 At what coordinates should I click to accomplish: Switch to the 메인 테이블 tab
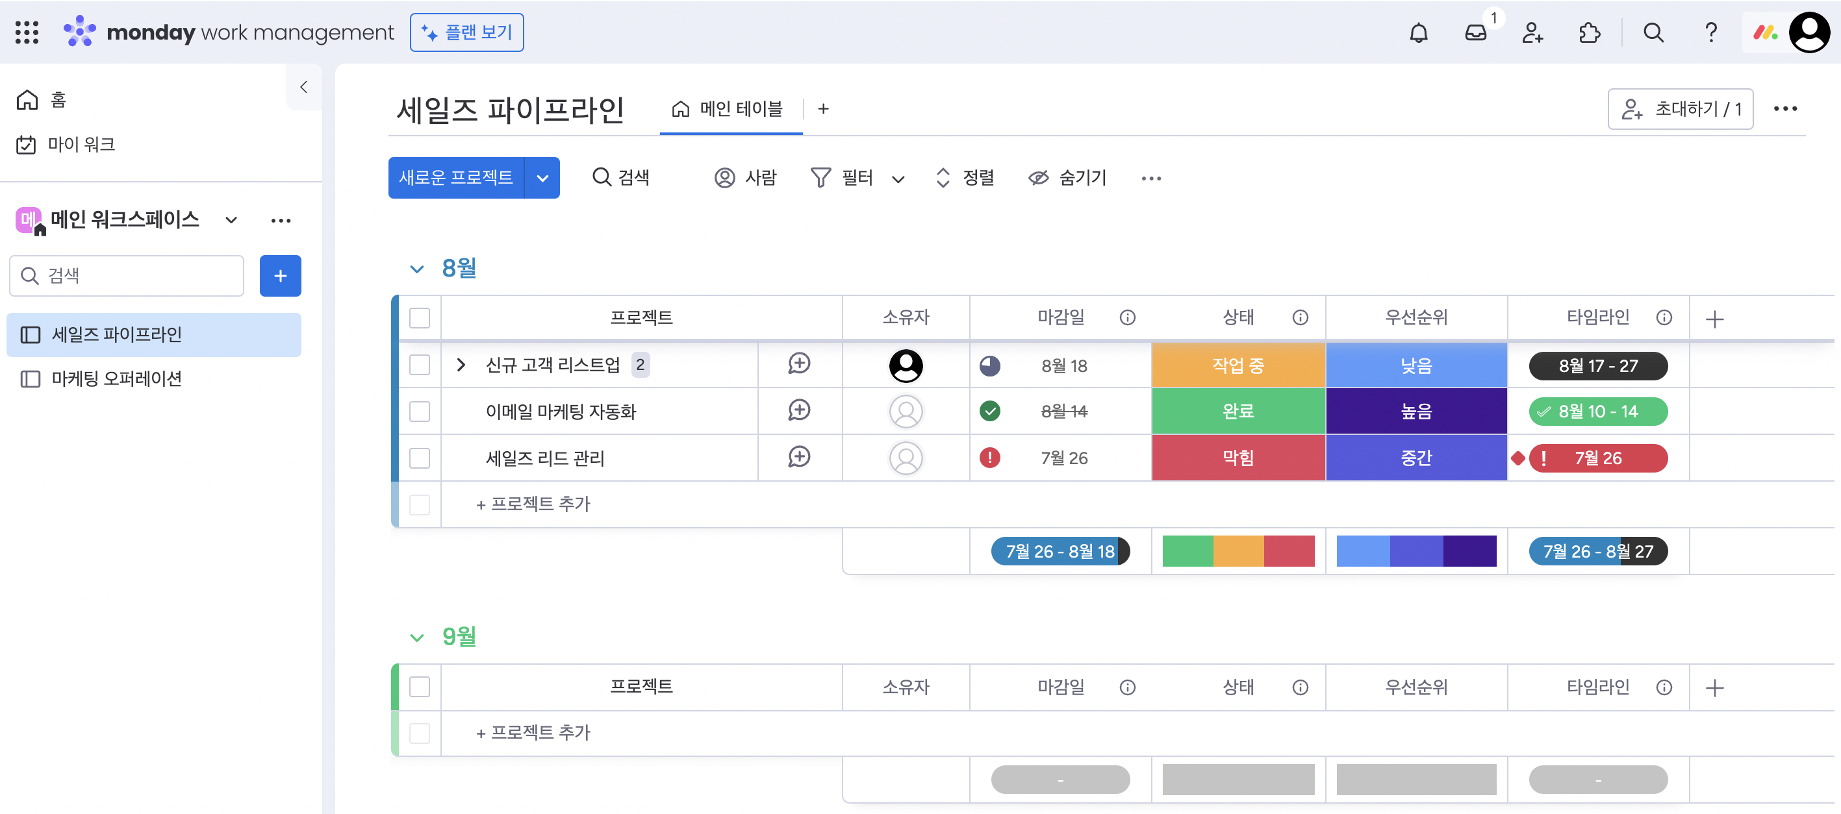tap(730, 108)
